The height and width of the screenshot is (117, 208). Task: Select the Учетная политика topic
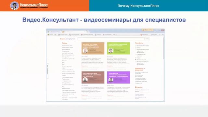click(68, 53)
